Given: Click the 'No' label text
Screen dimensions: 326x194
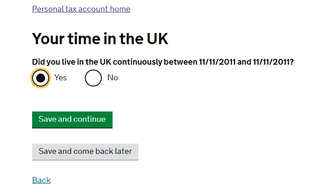Looking at the screenshot, I should coord(113,78).
